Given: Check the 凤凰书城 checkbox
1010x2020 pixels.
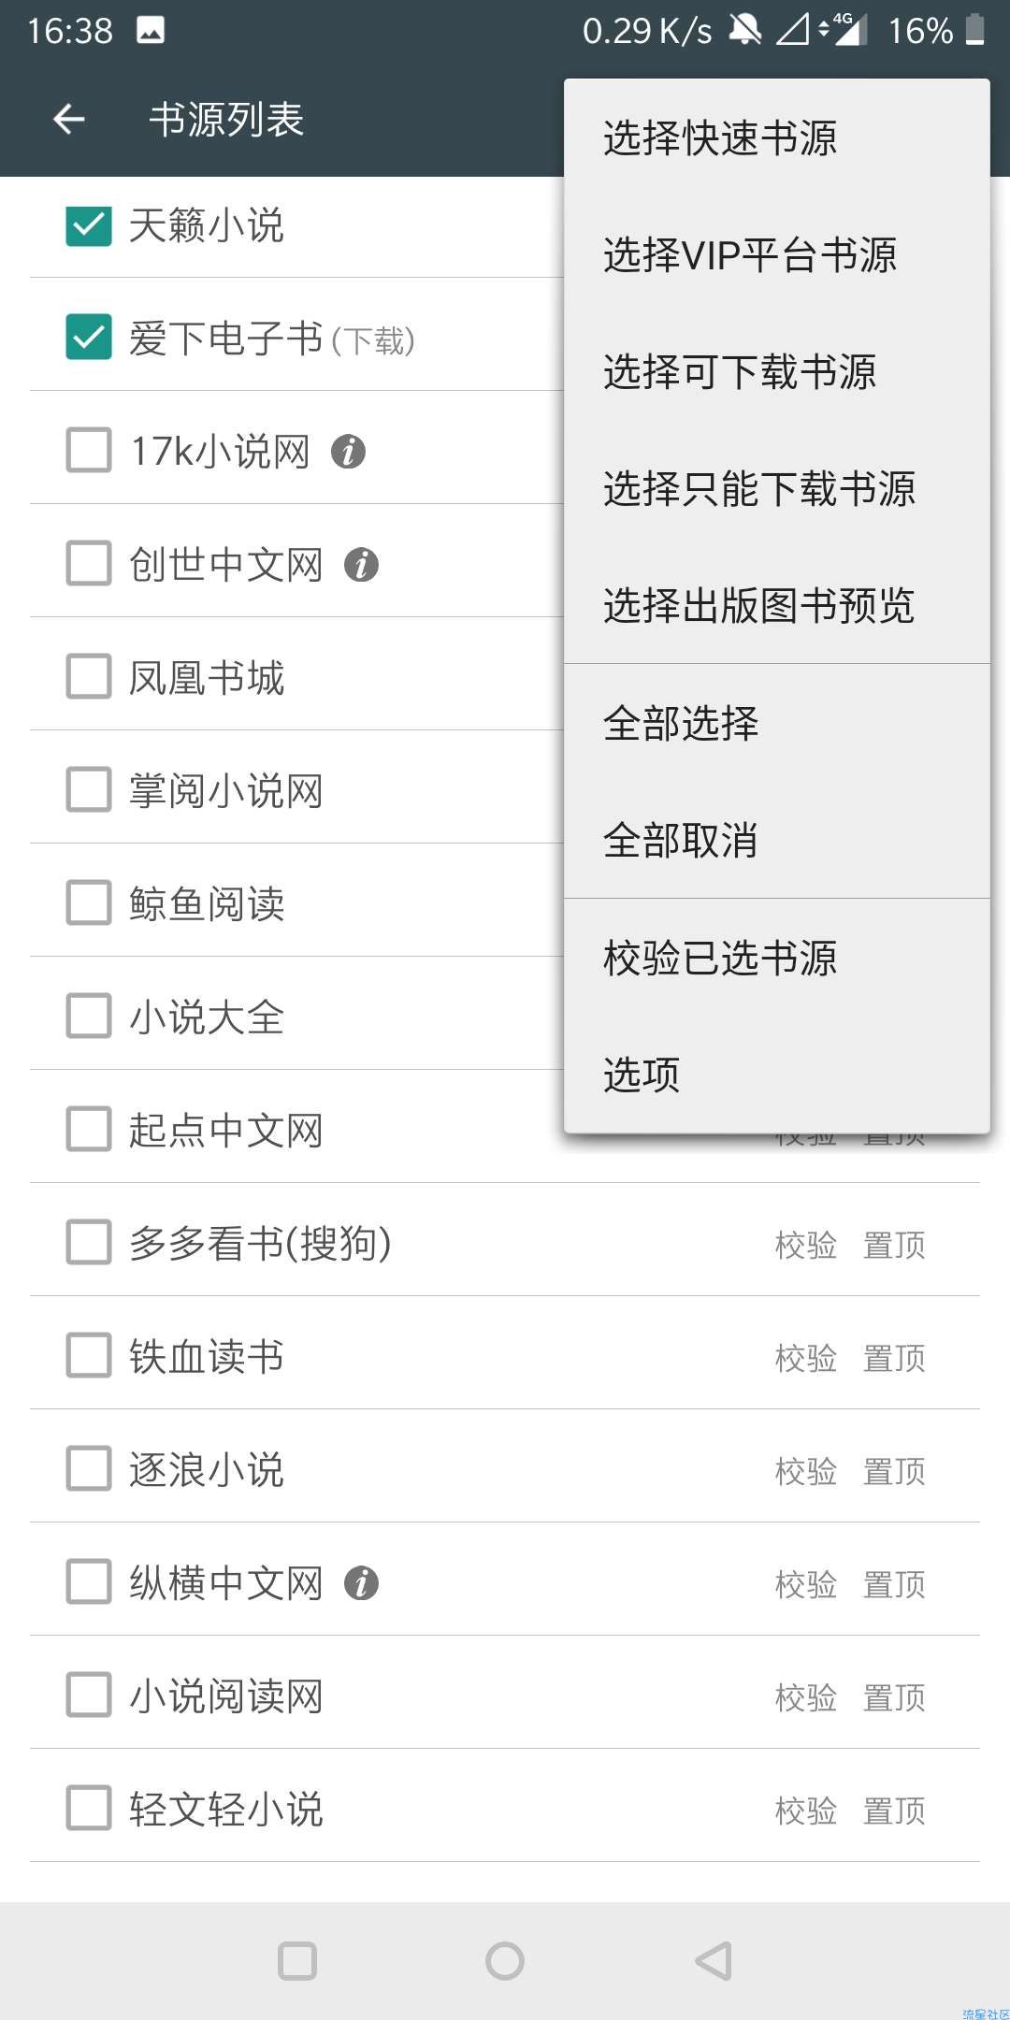Looking at the screenshot, I should pos(89,677).
